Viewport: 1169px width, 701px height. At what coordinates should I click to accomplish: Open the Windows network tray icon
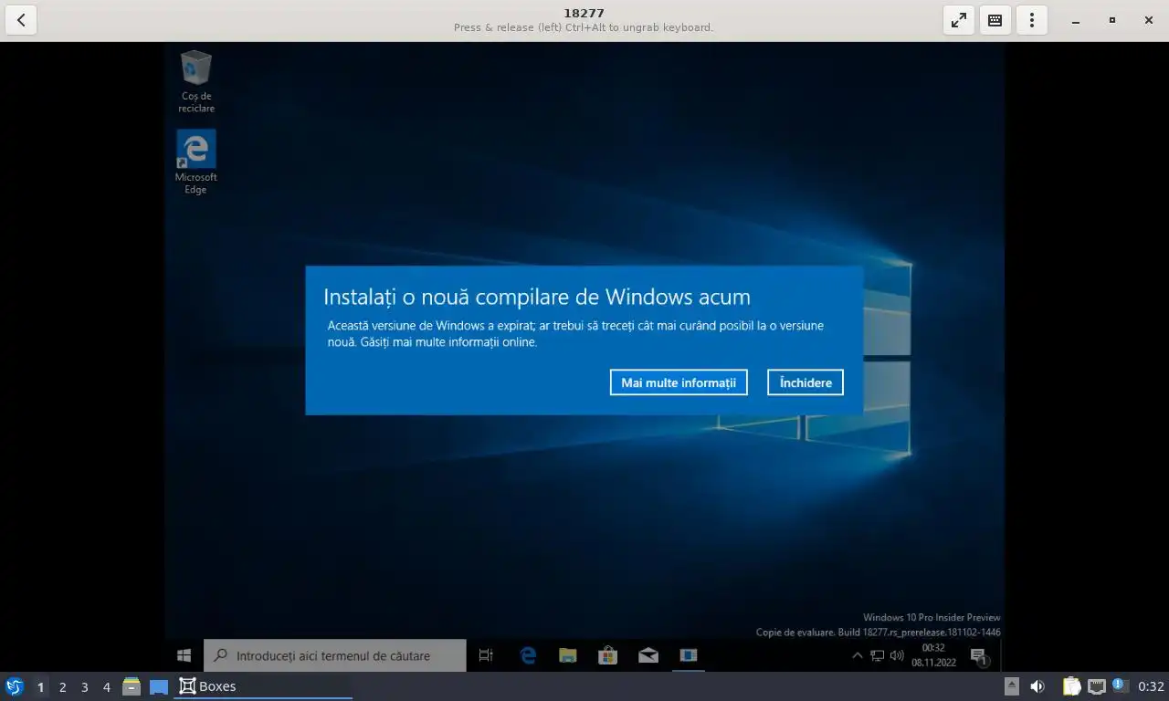pos(877,655)
